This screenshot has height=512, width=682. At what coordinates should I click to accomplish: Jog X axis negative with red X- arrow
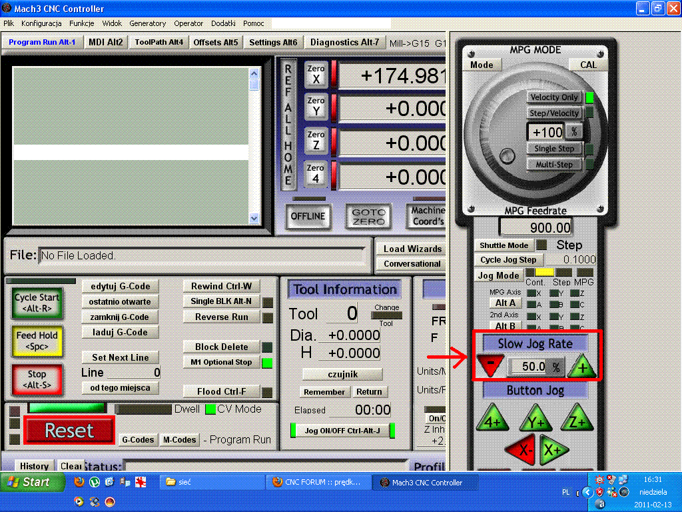click(x=521, y=450)
